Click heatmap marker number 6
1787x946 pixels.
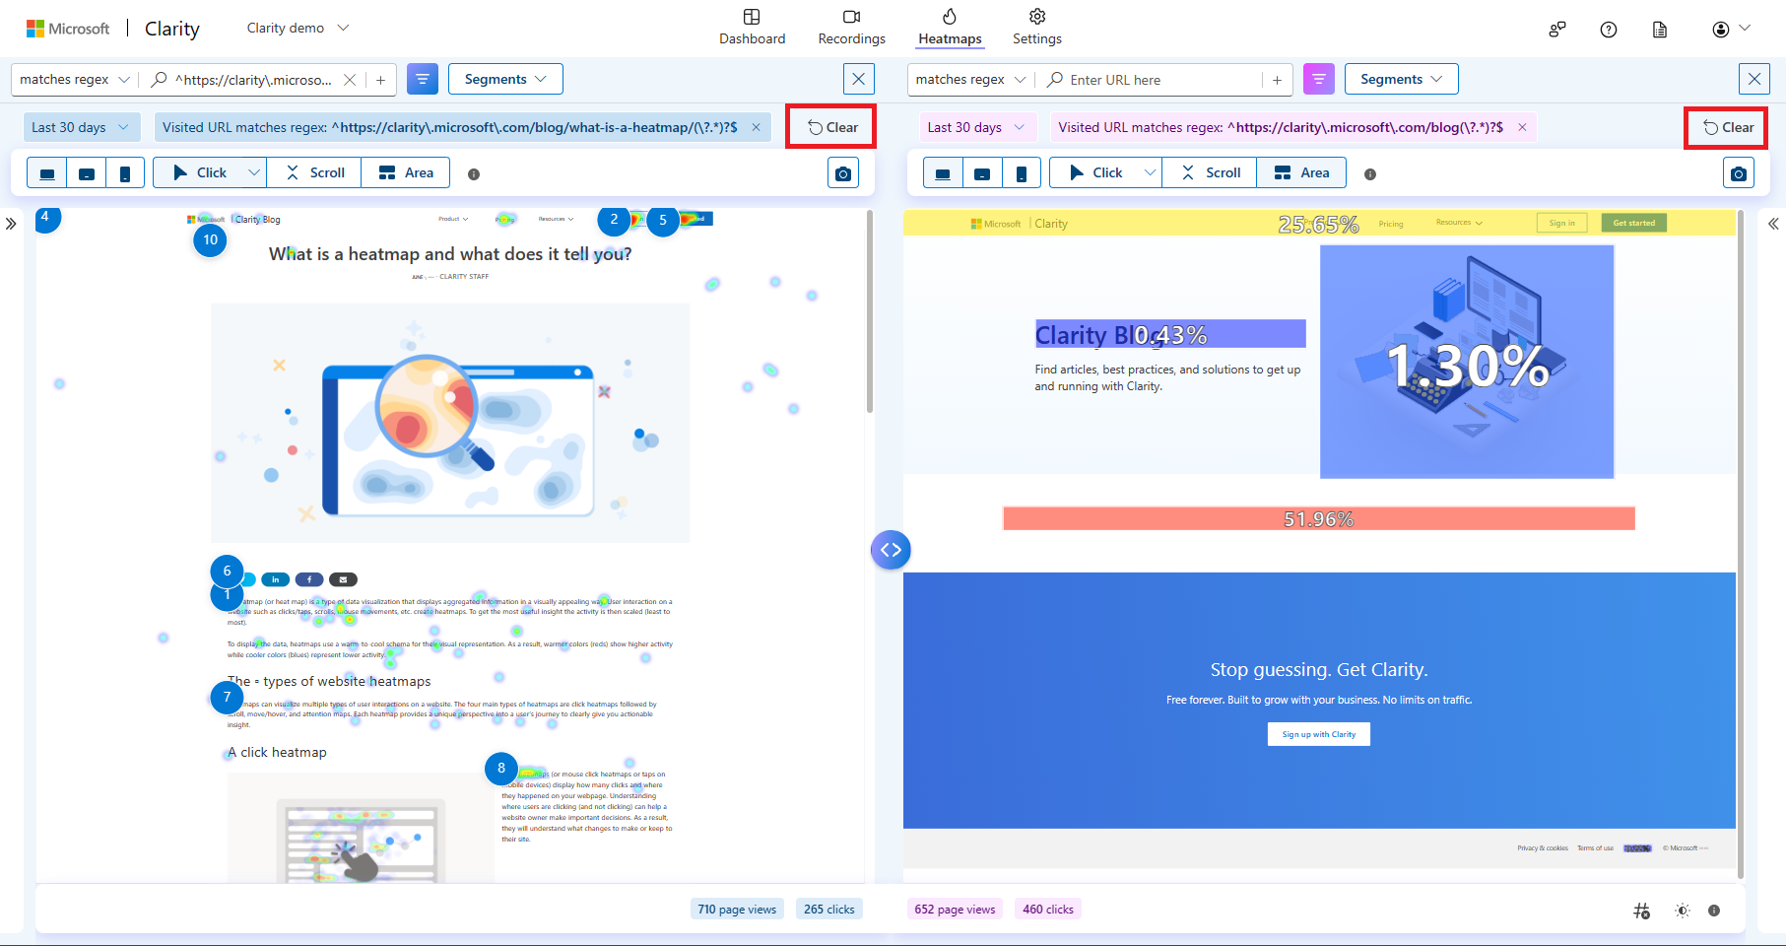[227, 571]
